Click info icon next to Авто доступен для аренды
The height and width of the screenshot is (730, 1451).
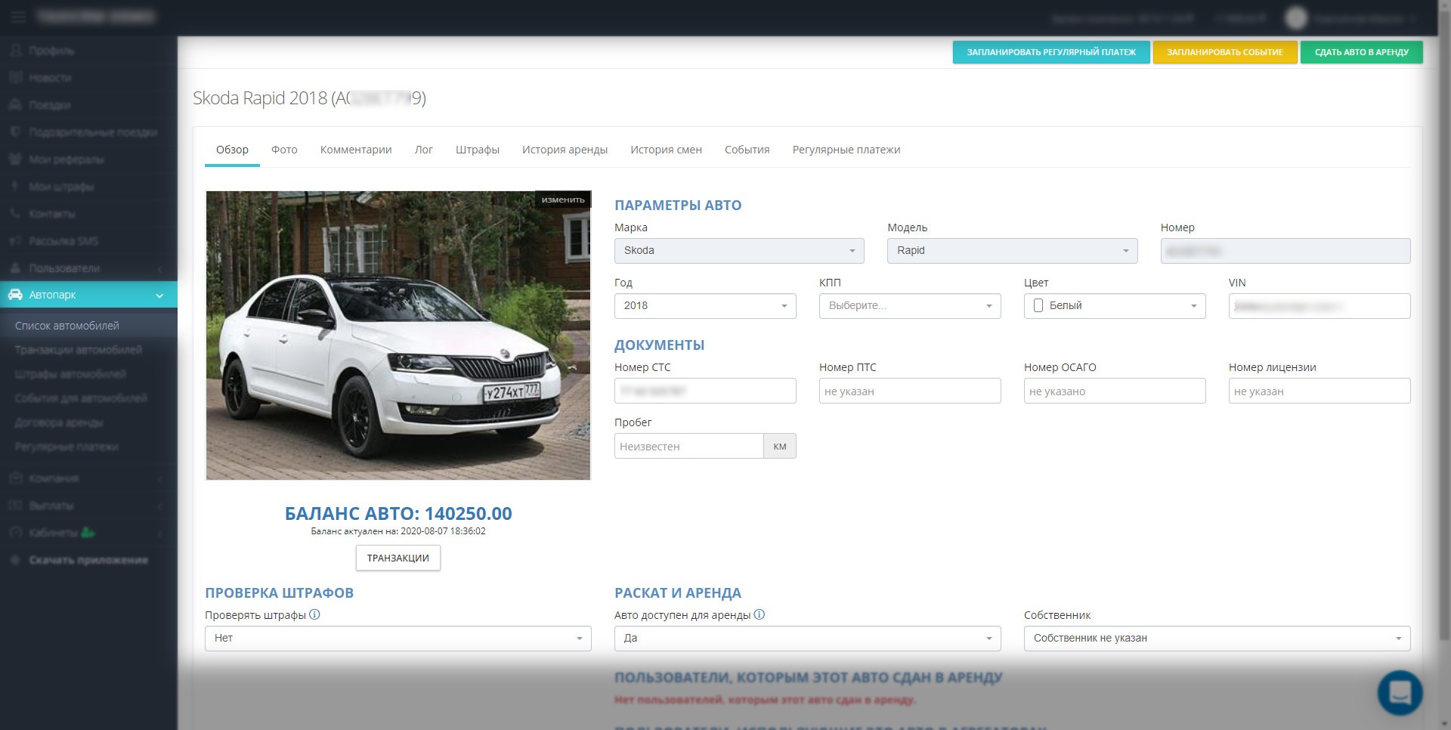[760, 614]
